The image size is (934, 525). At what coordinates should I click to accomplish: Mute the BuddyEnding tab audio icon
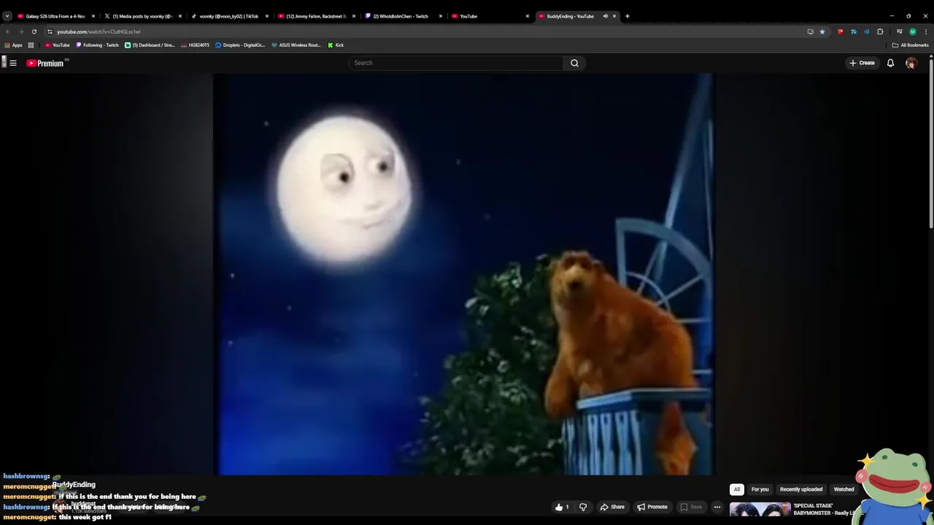point(605,16)
